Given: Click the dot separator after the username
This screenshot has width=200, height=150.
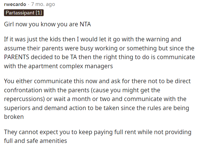Looking at the screenshot, I should (x=29, y=4).
